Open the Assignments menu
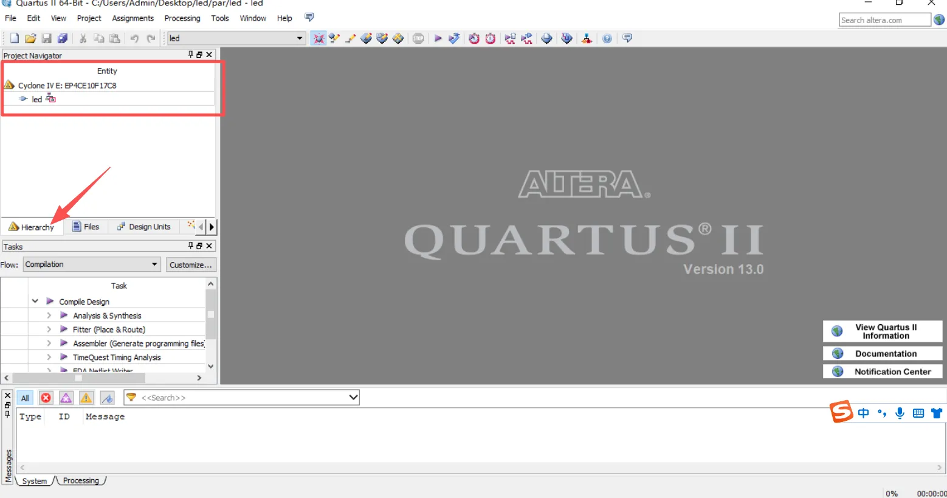 point(133,18)
